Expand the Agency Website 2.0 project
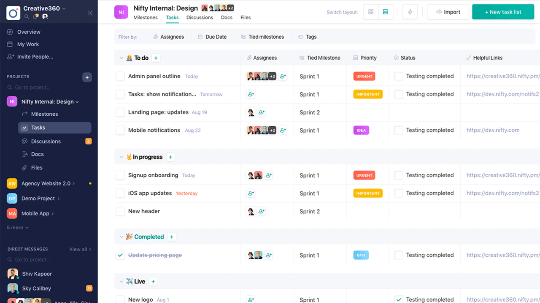 74,183
